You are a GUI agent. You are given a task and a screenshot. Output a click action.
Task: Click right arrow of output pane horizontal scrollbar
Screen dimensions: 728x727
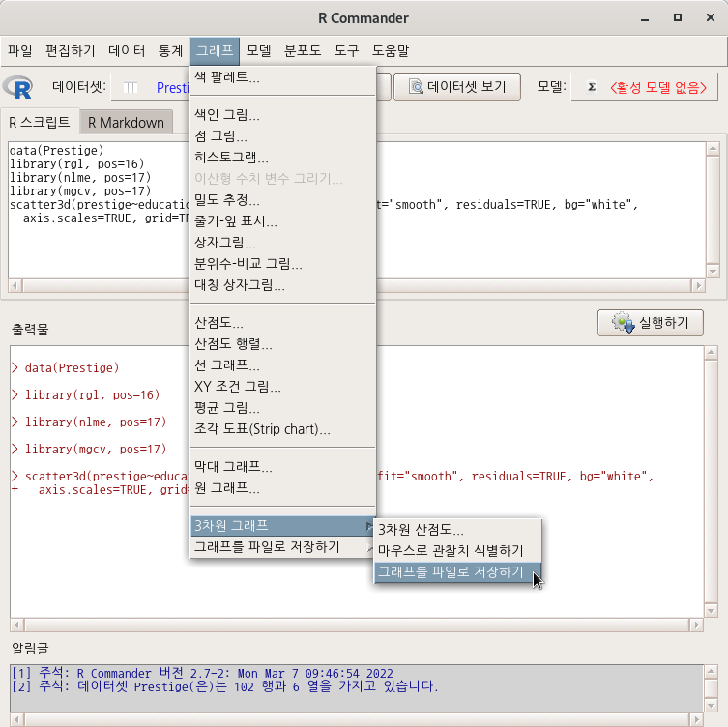pos(696,625)
